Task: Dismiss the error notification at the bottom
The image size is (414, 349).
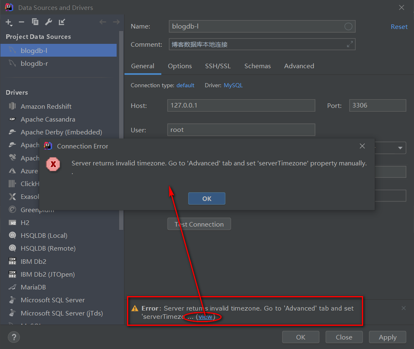Action: (x=403, y=308)
